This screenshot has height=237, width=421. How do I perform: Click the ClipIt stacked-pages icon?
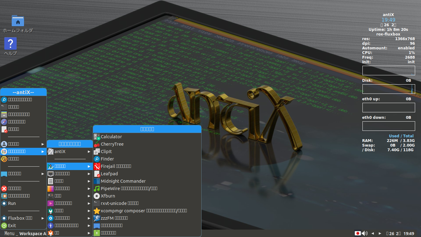(97, 152)
